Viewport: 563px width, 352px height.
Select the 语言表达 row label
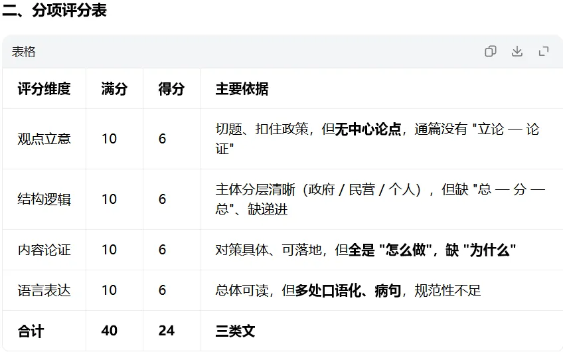44,290
